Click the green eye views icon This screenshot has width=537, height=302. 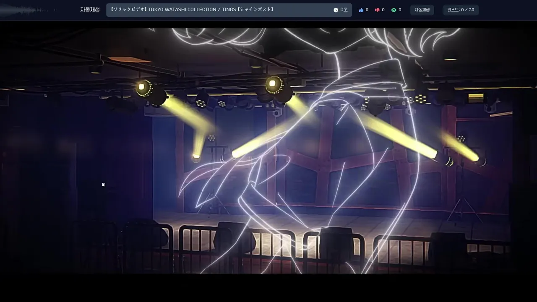(x=394, y=10)
